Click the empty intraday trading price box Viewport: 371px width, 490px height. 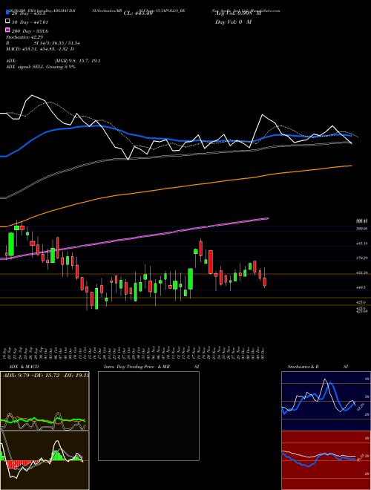[148, 416]
